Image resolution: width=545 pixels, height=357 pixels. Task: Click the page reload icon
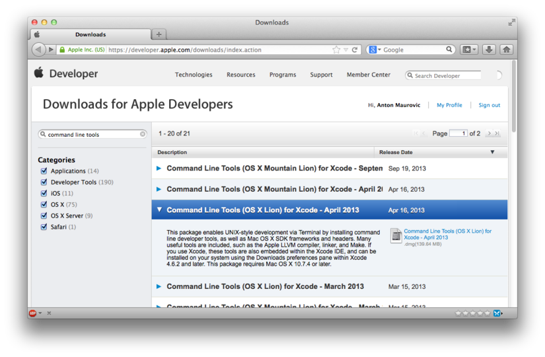coord(355,50)
